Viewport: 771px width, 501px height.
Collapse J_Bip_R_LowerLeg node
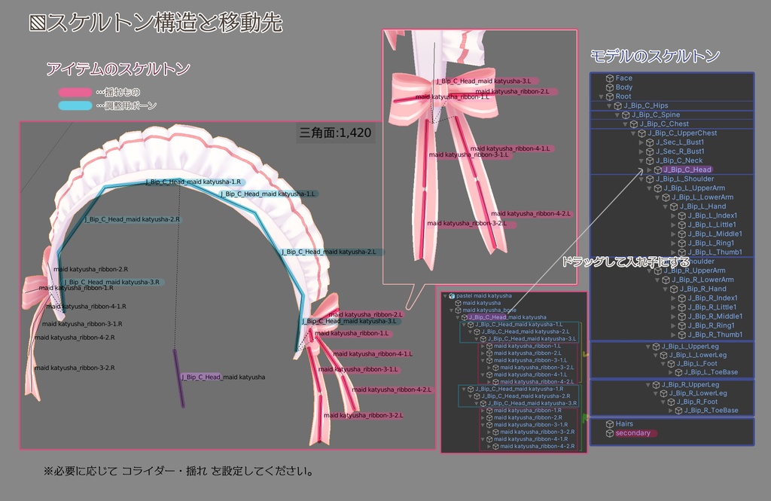coord(656,394)
